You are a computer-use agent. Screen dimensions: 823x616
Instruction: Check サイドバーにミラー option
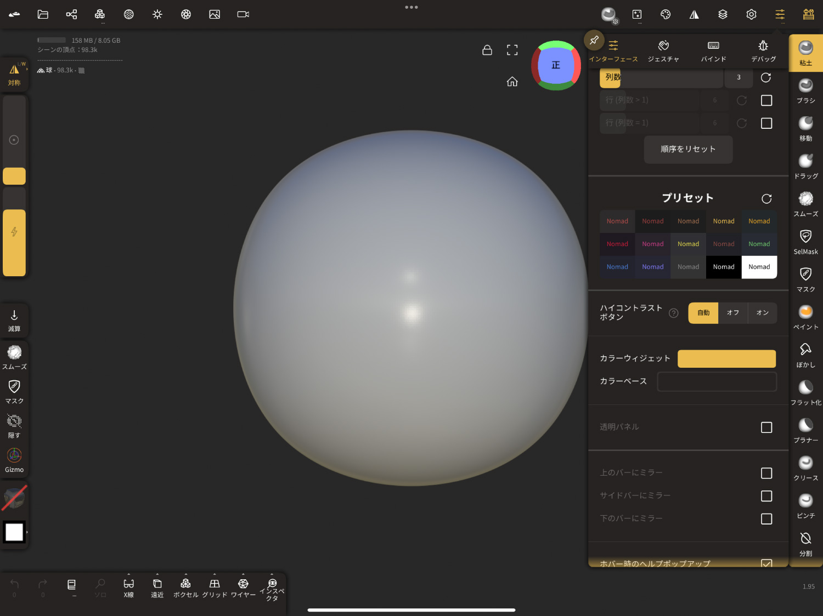[x=766, y=496]
